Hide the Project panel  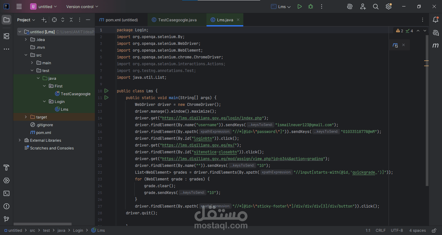(88, 20)
